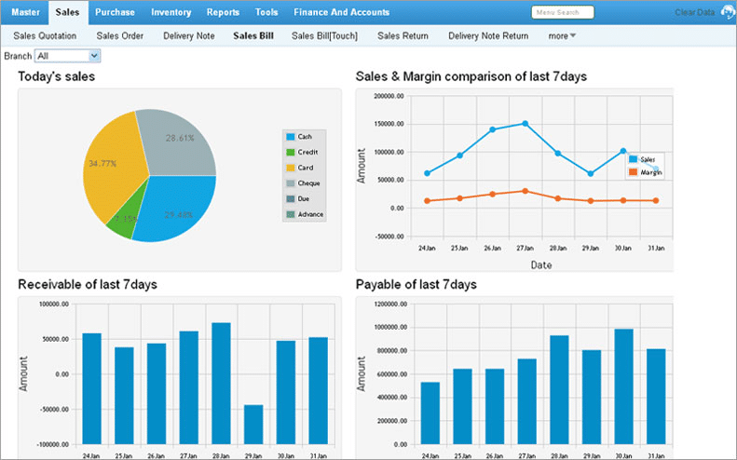Click the Cash legend color box
Viewport: 737px width, 460px height.
pyautogui.click(x=291, y=136)
